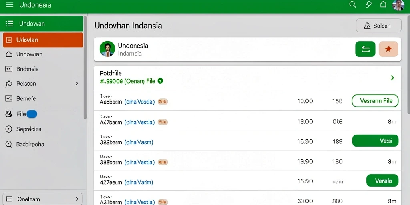Click the Vesrann File outlined button
Viewport: 410px width, 205px height.
[375, 101]
